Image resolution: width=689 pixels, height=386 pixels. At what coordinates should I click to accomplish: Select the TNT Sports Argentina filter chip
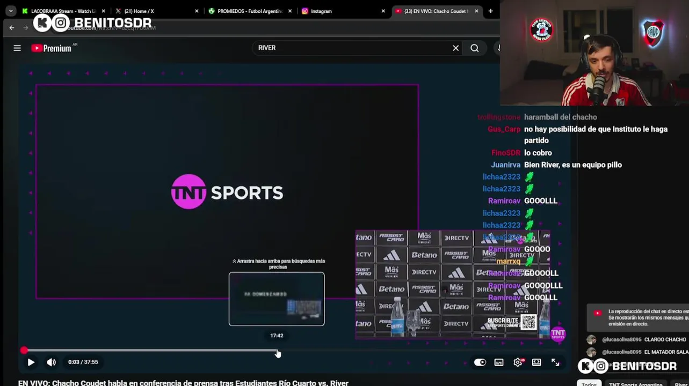[635, 383]
